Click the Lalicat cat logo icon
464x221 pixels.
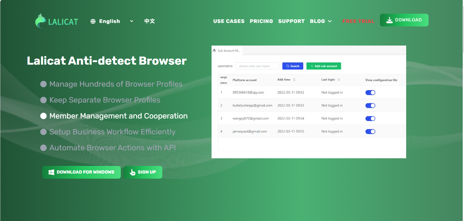point(41,21)
